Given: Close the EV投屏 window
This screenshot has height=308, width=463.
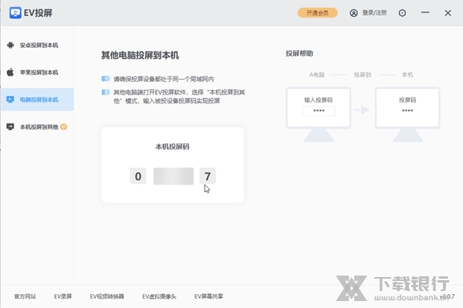Looking at the screenshot, I should click(x=448, y=13).
